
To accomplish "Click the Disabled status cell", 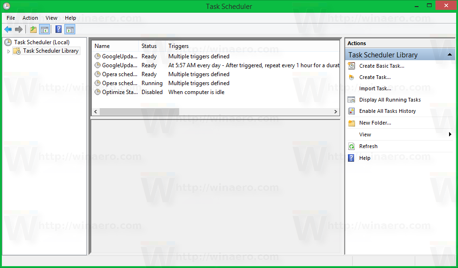I will click(152, 92).
